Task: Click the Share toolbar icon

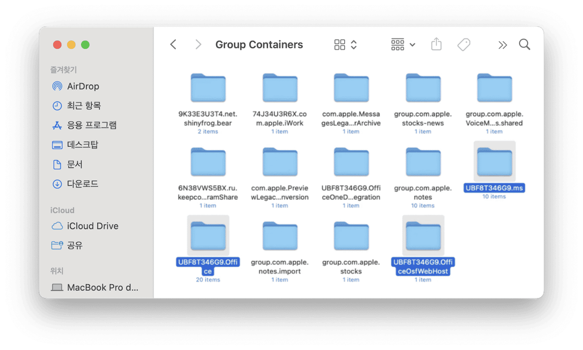Action: (x=436, y=45)
